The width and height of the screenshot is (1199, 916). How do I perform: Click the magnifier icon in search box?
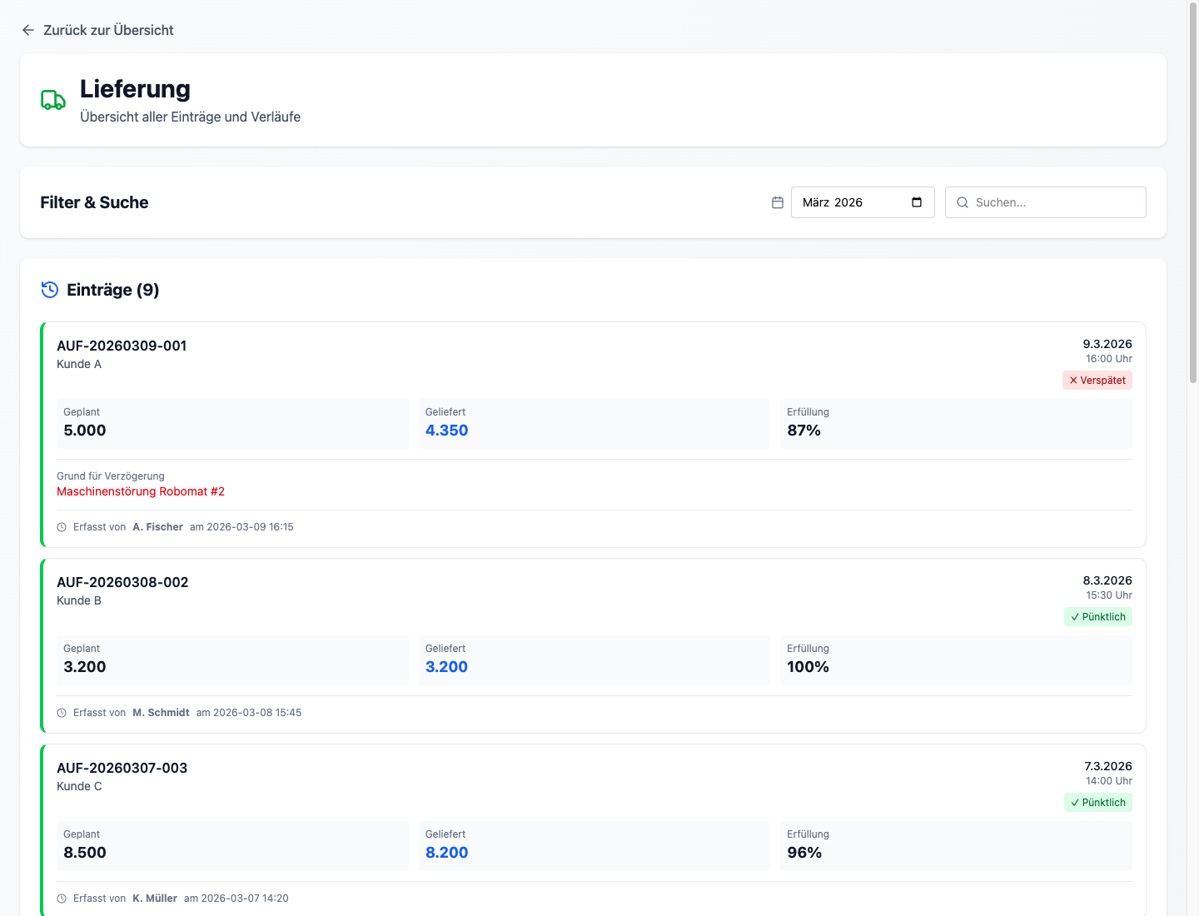click(x=963, y=202)
